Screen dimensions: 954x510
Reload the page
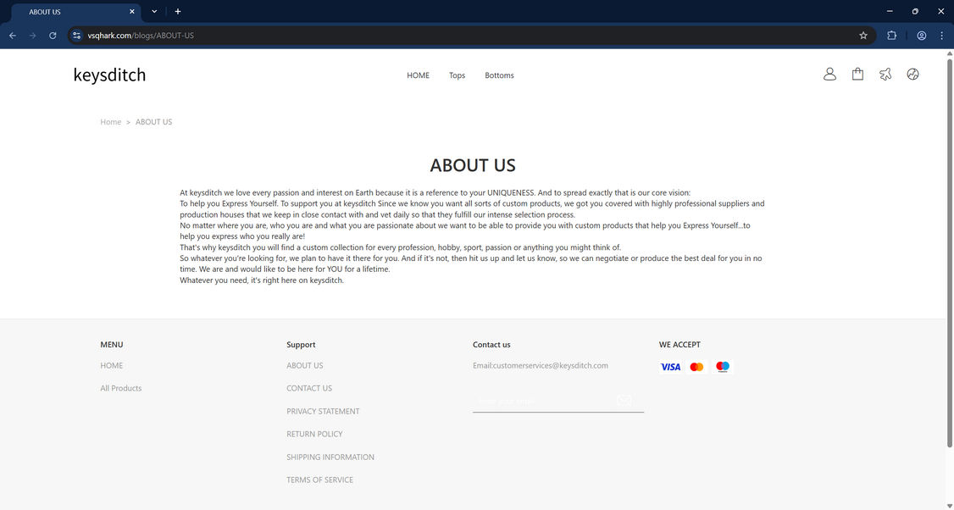53,36
